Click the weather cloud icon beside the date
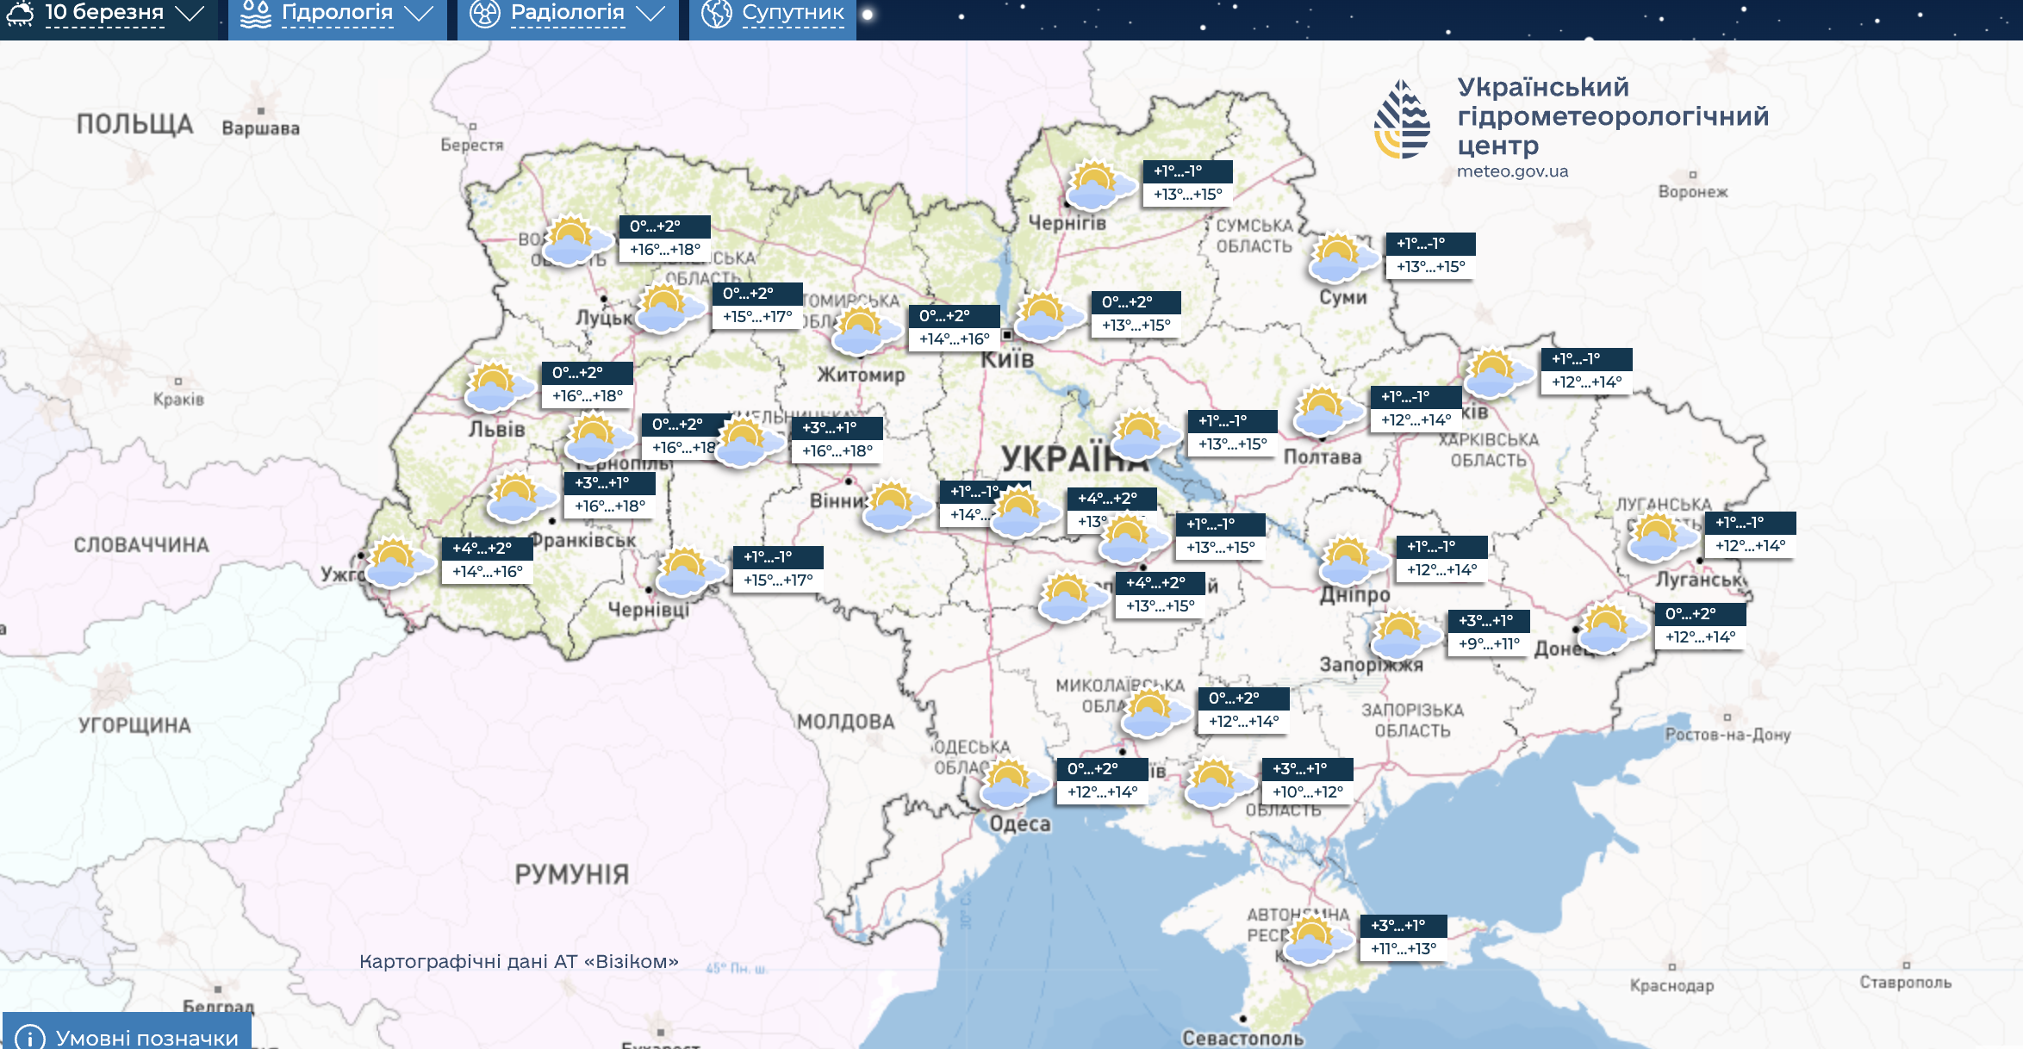This screenshot has width=2023, height=1049. coord(20,13)
